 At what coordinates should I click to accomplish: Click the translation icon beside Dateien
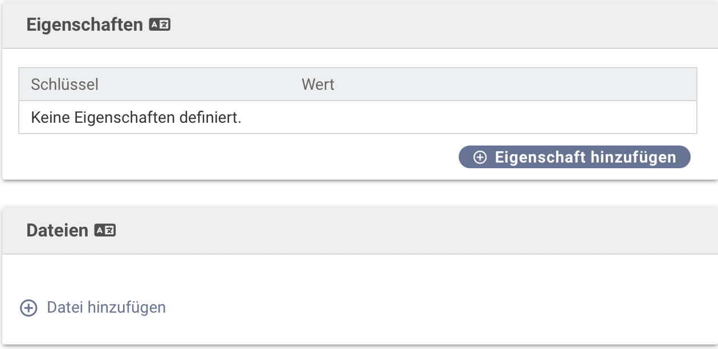click(105, 230)
